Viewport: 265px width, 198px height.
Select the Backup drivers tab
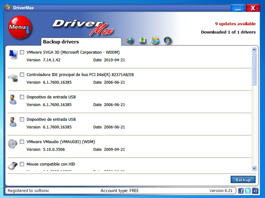click(x=81, y=42)
